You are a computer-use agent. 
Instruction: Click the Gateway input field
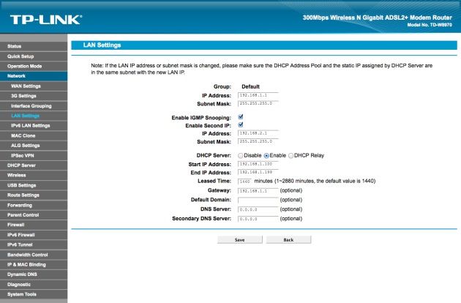point(258,190)
